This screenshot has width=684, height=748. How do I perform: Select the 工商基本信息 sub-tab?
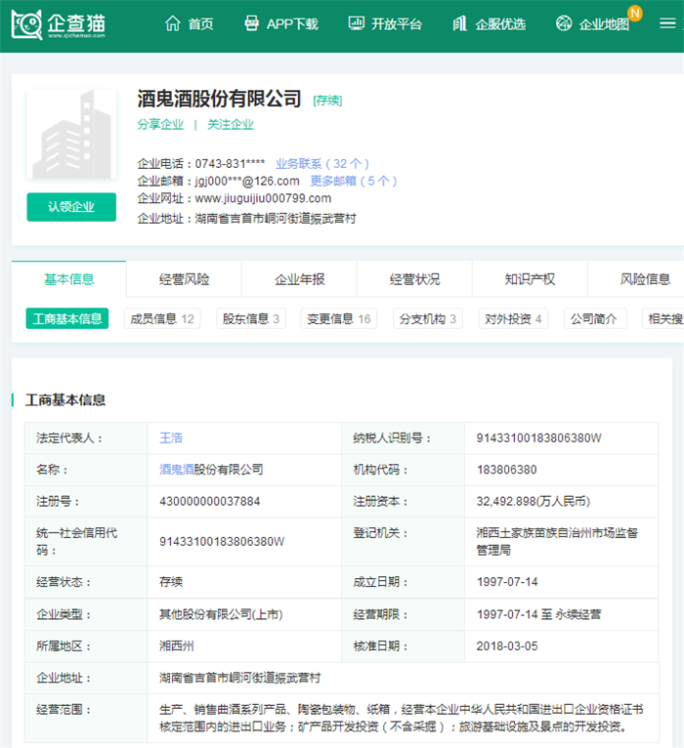67,318
